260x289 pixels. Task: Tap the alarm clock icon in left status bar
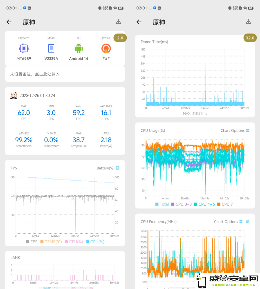(20, 8)
